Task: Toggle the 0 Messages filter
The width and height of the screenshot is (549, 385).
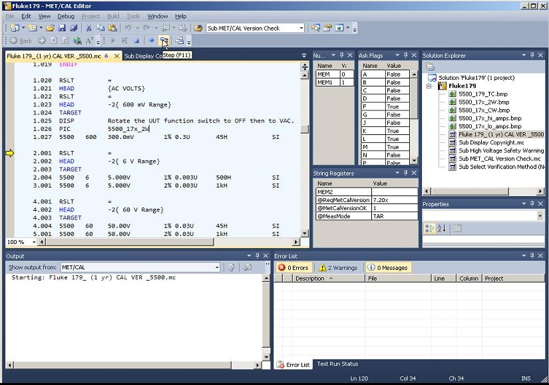Action: 387,268
